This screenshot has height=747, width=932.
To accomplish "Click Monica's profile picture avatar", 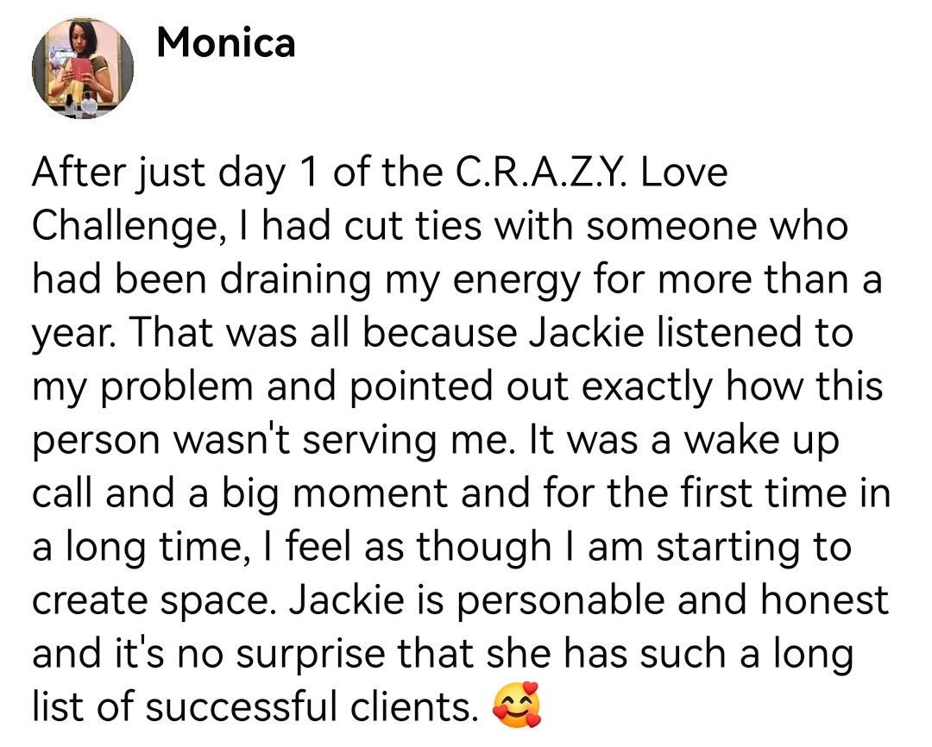I will click(83, 67).
